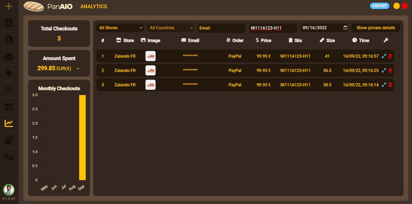This screenshot has width=412, height=204.
Task: Delete the size 38.5 checkout entry
Action: tap(390, 85)
